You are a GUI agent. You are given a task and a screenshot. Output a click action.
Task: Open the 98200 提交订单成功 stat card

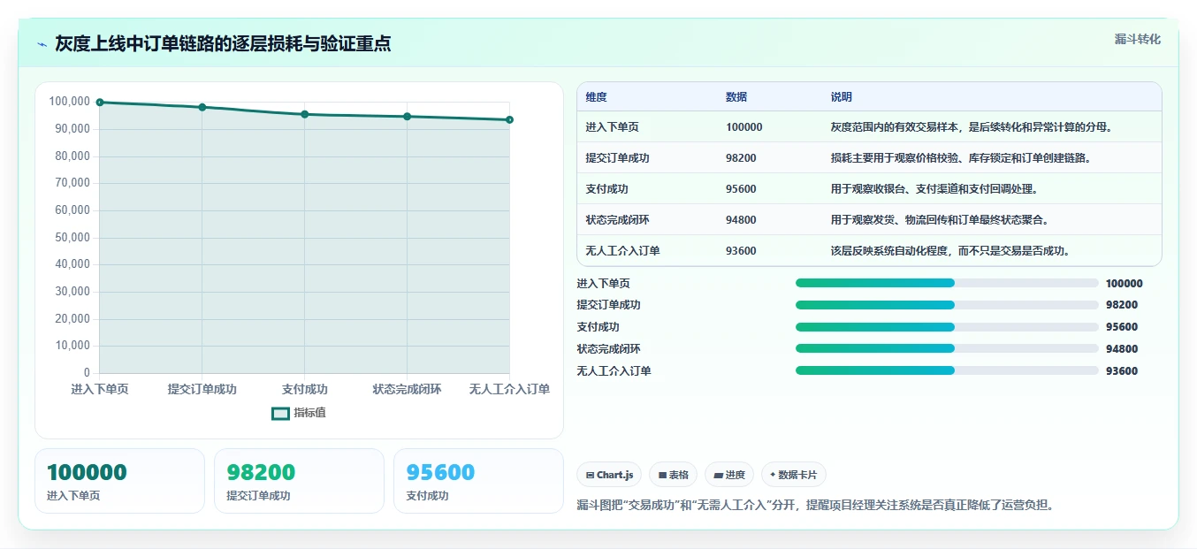point(299,481)
